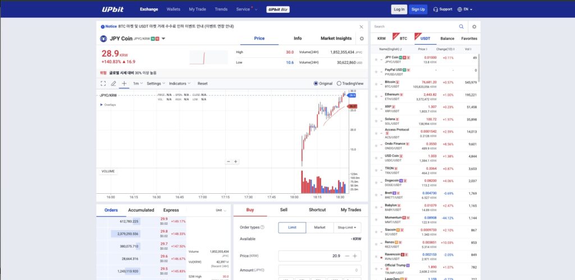Click the Support headset icon
The height and width of the screenshot is (280, 575).
coord(436,10)
